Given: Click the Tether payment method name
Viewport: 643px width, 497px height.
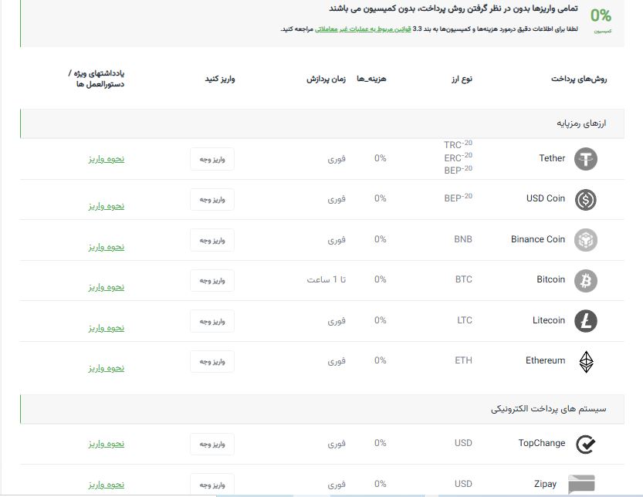Looking at the screenshot, I should click(552, 158).
